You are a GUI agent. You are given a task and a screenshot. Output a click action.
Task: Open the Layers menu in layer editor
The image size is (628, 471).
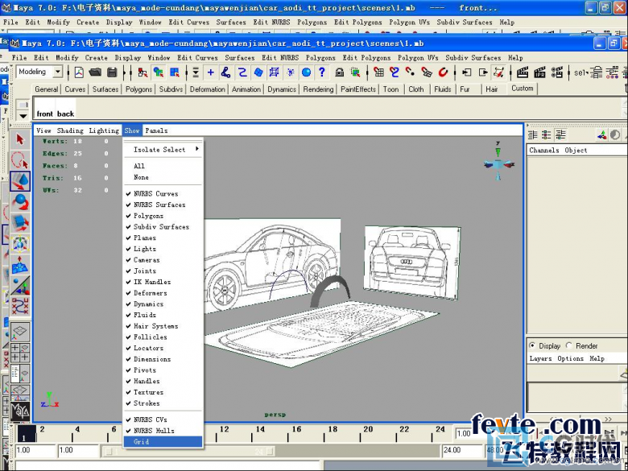coord(540,358)
